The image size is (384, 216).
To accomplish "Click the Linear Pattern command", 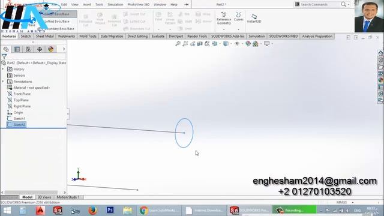I will point(170,18).
